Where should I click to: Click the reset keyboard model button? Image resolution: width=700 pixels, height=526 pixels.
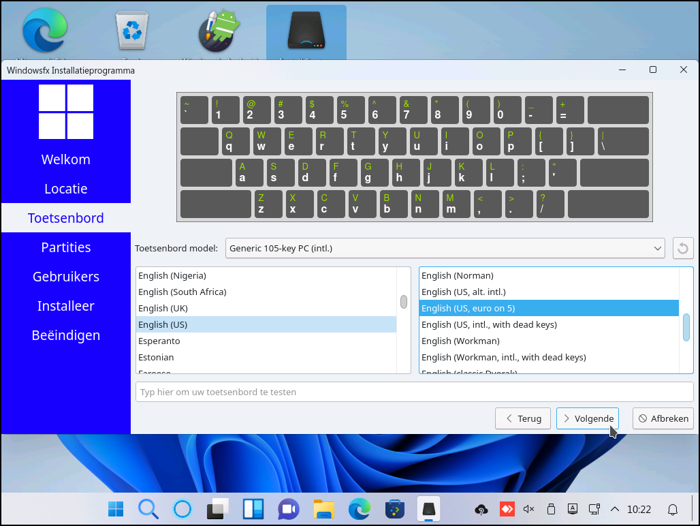click(682, 248)
